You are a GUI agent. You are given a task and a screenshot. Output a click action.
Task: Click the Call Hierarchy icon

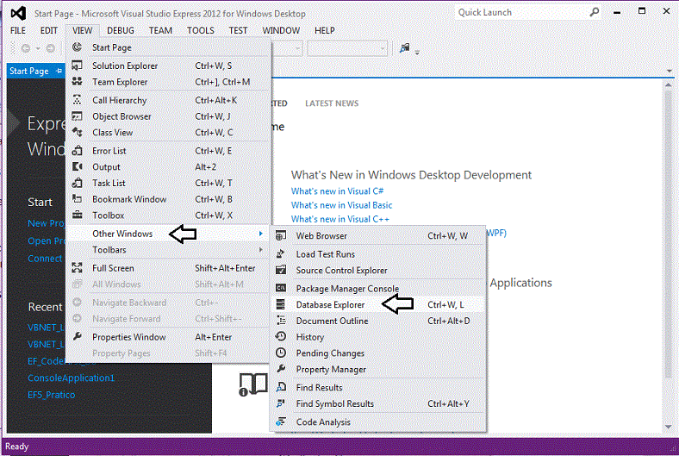(x=77, y=100)
